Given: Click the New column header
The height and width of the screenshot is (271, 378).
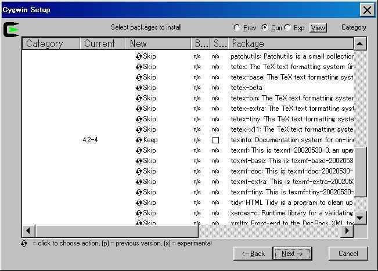Looking at the screenshot, I should (159, 44).
